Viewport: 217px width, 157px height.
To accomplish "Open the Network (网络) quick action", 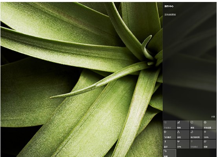I will pos(183,125).
